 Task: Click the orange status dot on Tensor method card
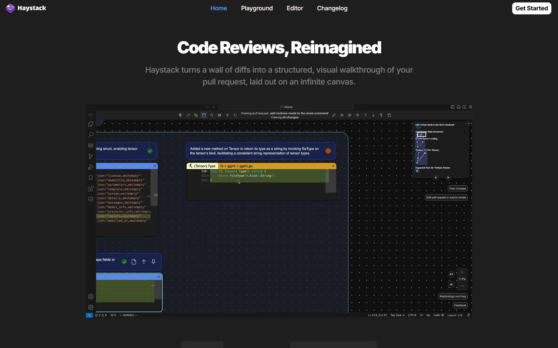pos(328,151)
